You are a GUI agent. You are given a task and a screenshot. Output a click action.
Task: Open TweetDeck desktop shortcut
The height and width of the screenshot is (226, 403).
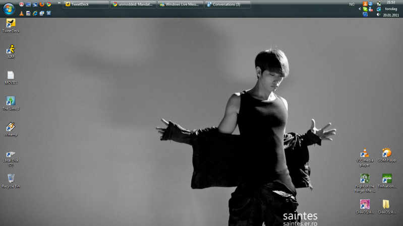point(11,23)
